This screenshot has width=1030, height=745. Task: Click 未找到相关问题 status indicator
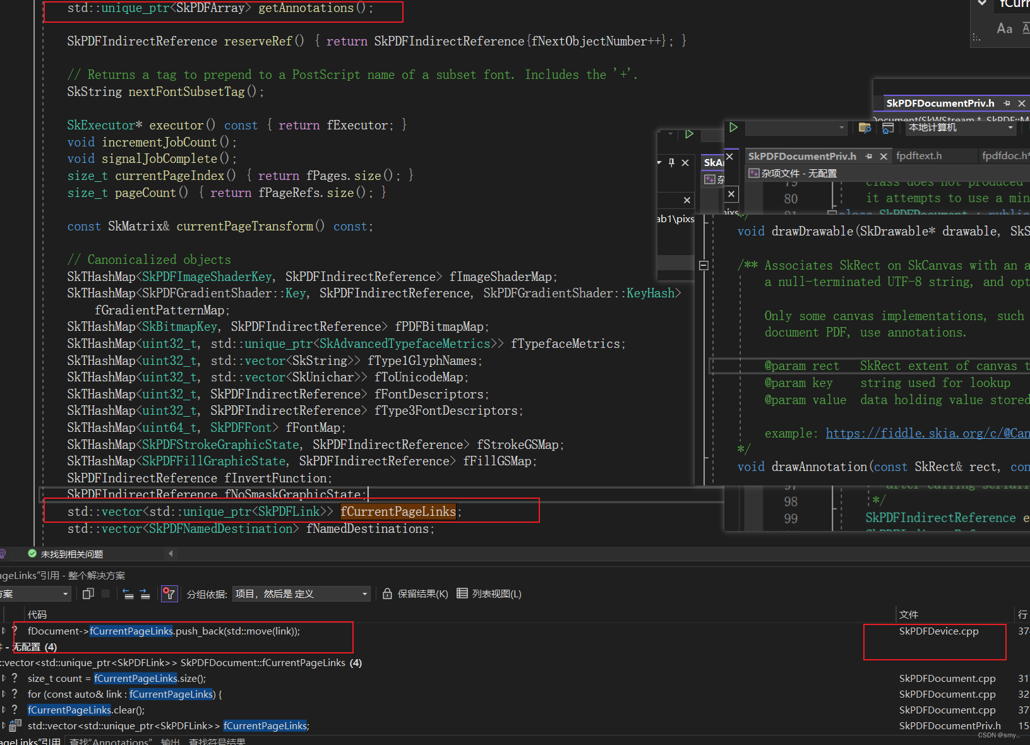66,554
